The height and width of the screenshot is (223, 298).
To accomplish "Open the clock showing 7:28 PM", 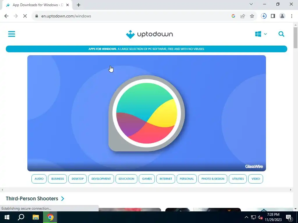I will coord(273,217).
